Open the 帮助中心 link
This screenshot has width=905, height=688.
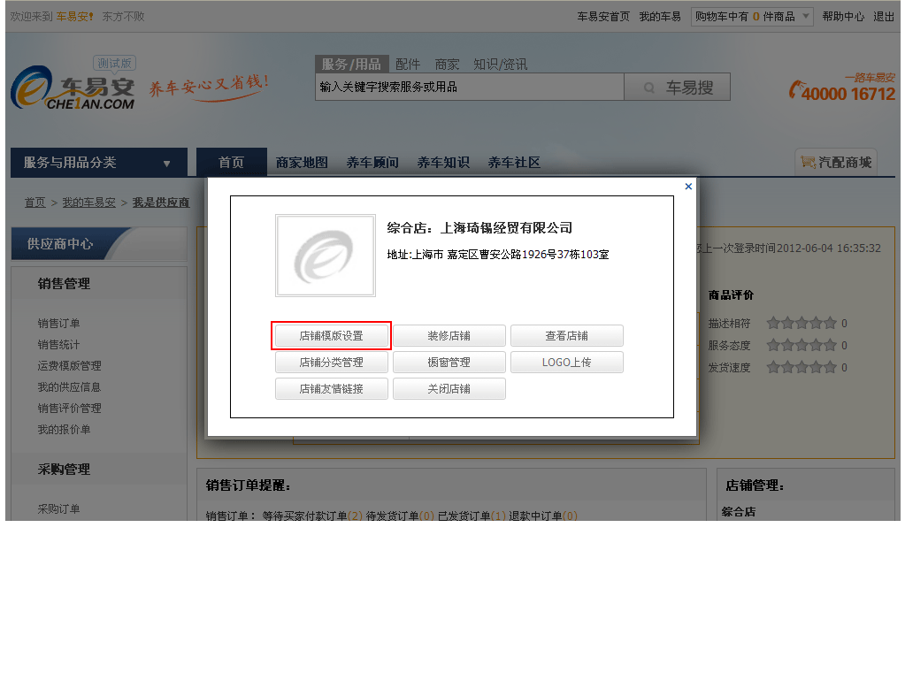(843, 16)
